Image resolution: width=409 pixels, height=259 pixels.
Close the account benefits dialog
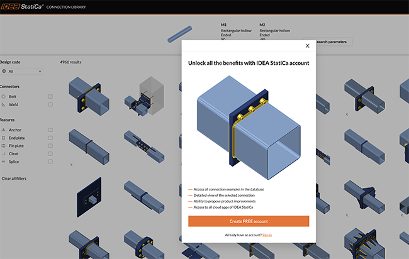[307, 46]
